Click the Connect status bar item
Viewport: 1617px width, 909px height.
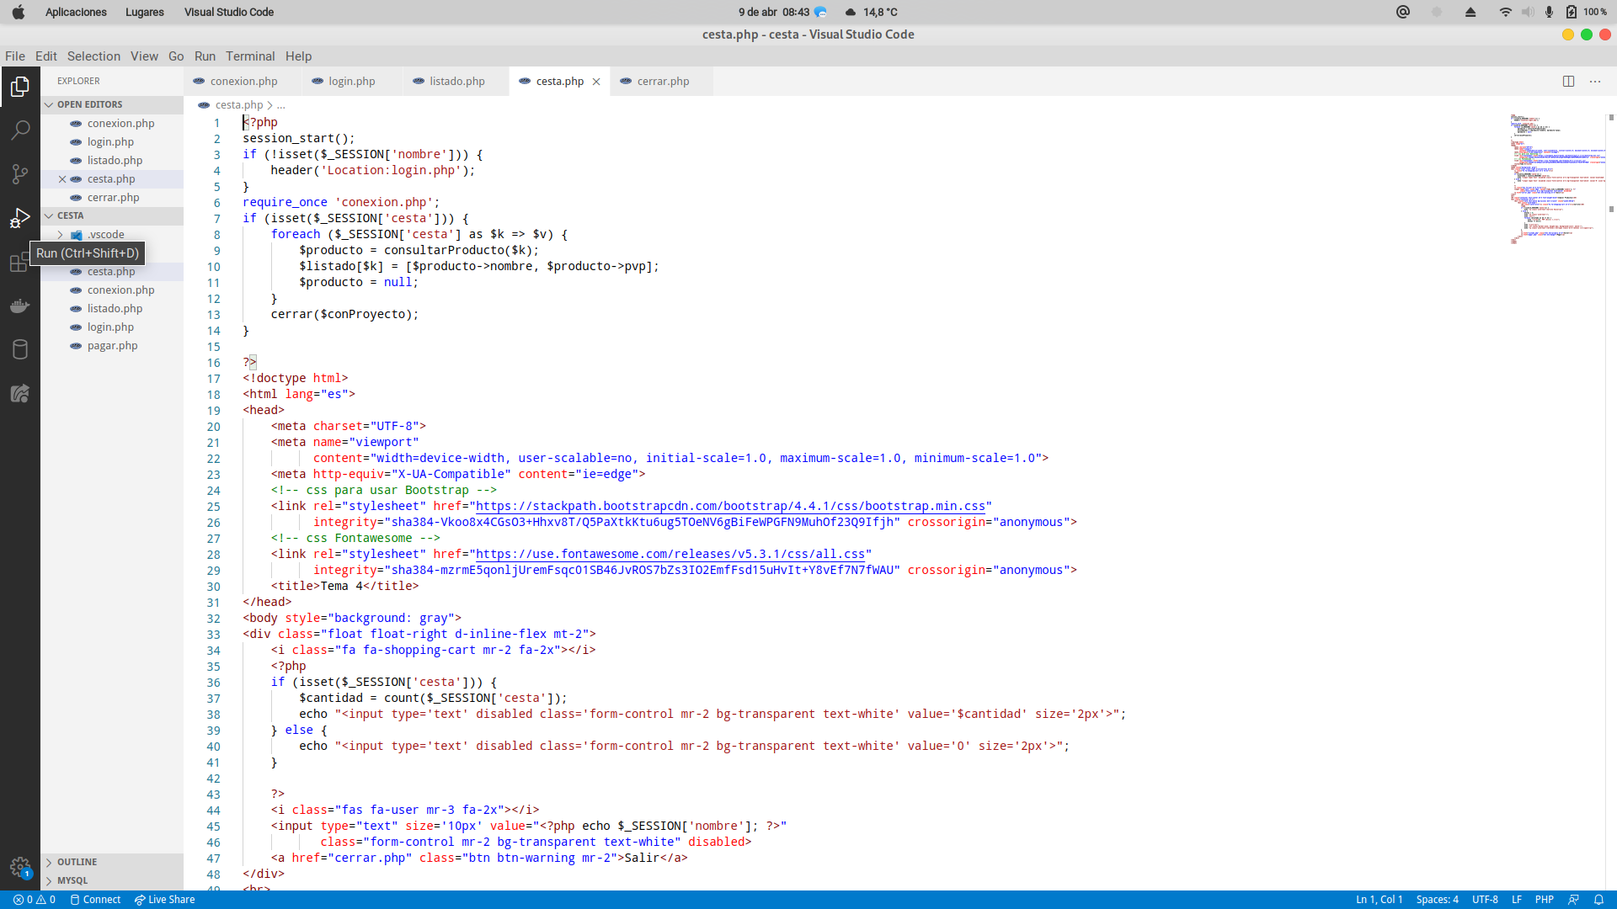click(x=95, y=900)
